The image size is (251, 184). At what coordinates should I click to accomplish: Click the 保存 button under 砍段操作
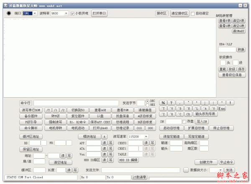[x=241, y=69]
